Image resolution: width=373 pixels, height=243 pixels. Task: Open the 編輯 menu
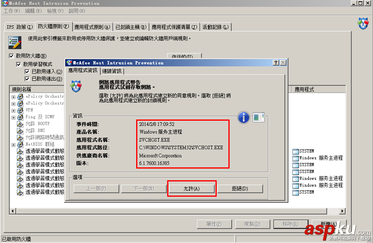pos(33,11)
